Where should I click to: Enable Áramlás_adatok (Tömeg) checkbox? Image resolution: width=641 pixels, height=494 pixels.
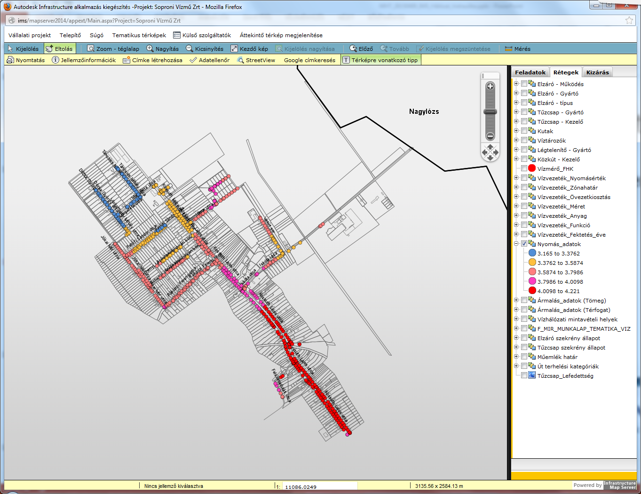click(524, 300)
